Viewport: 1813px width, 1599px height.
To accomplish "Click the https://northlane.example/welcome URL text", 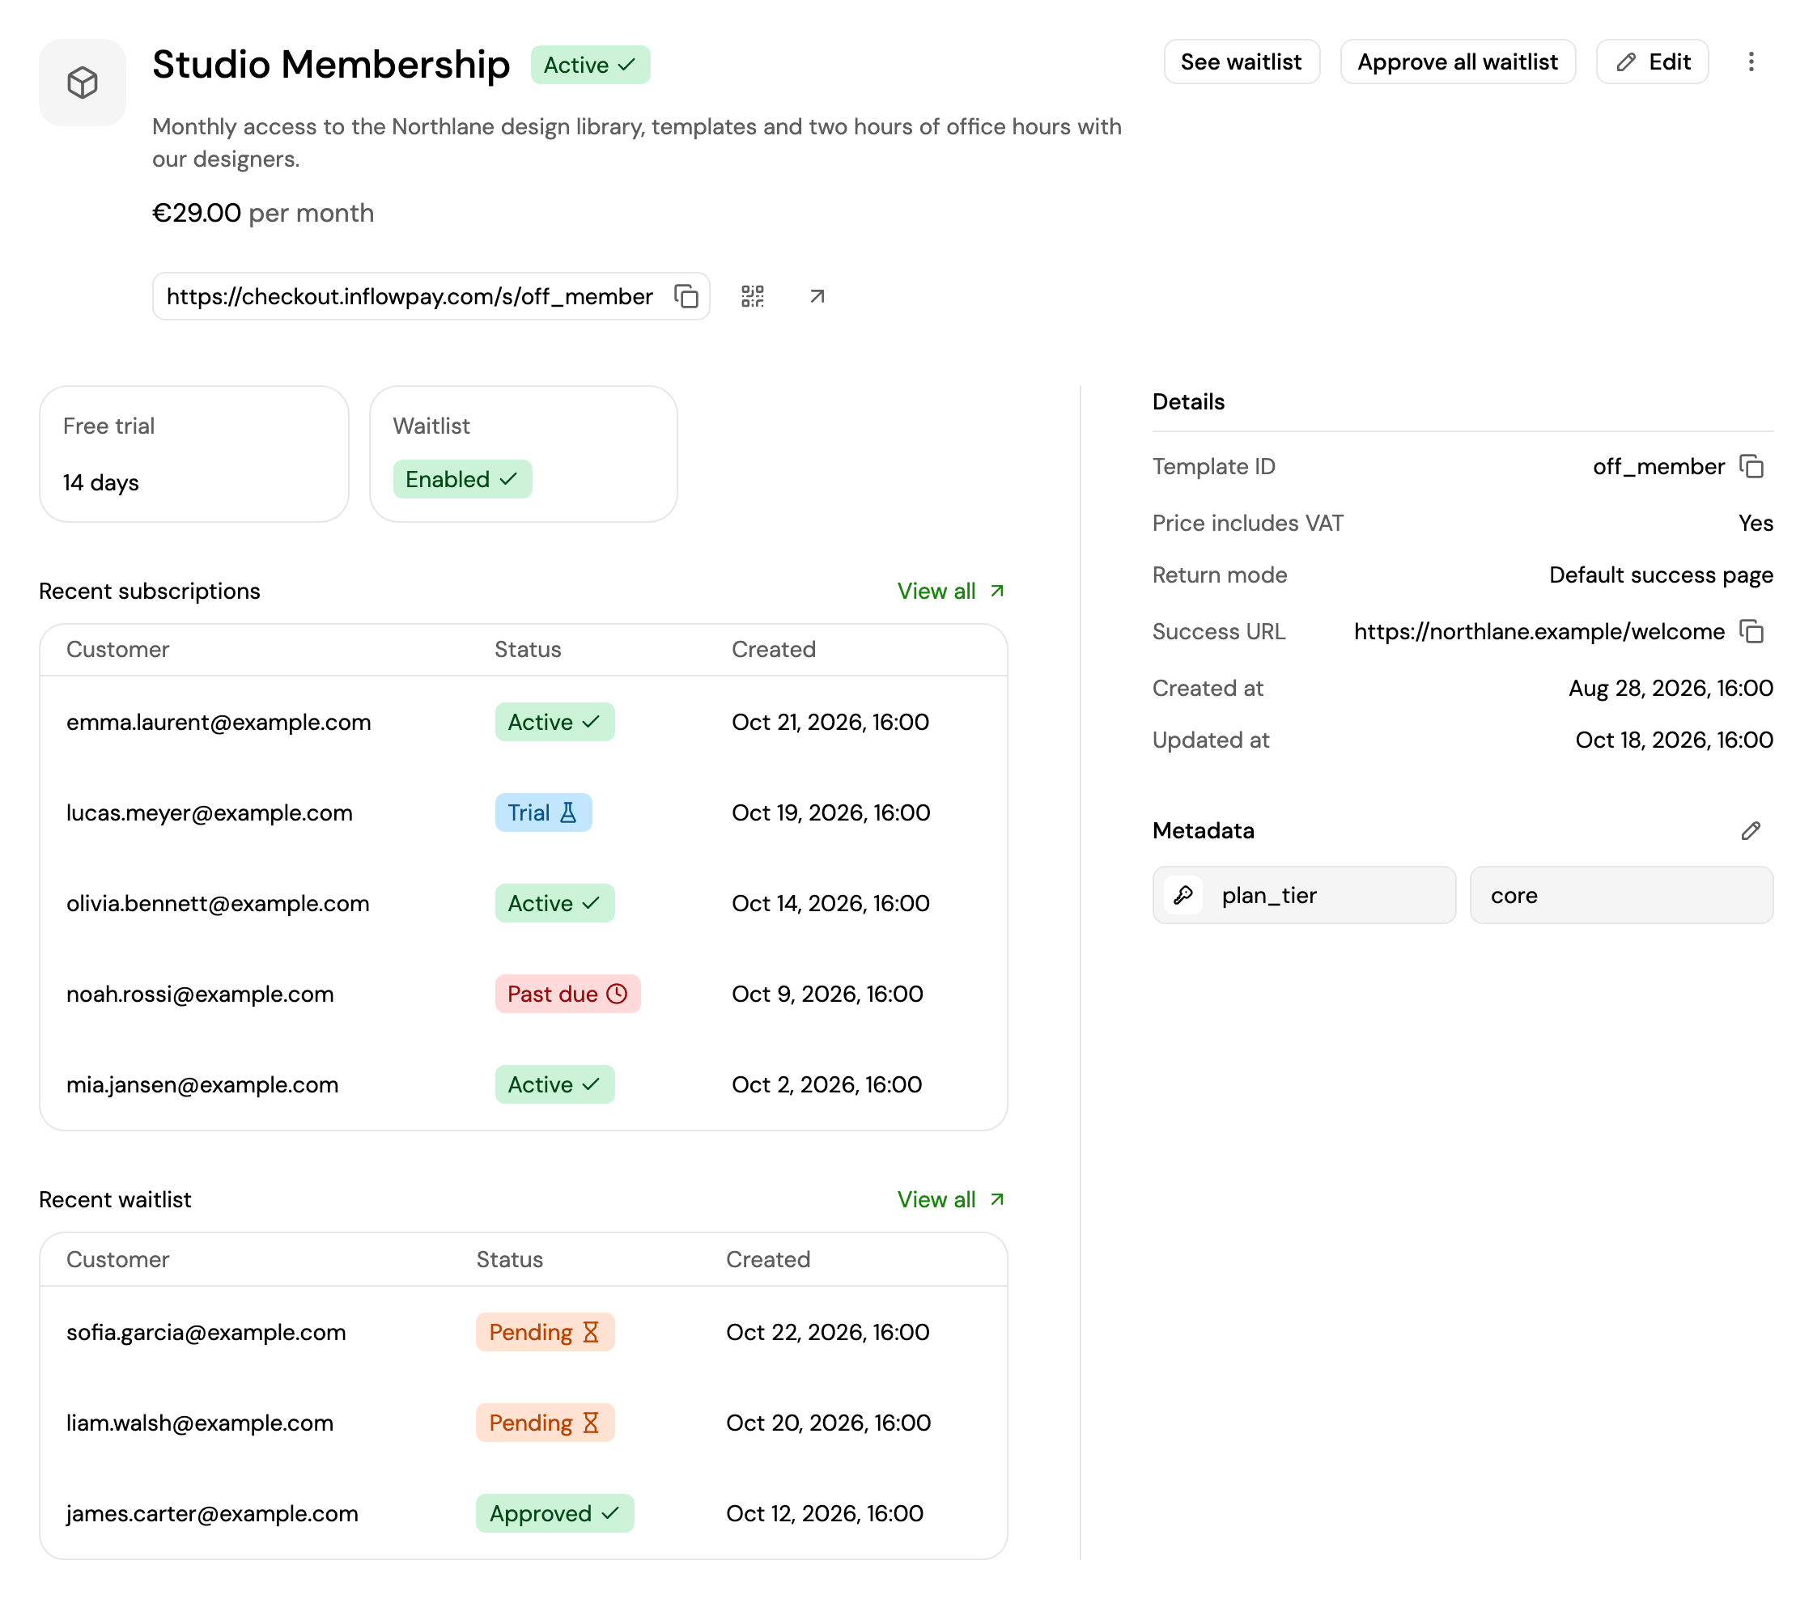I will point(1539,631).
